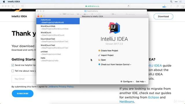The width and height of the screenshot is (185, 104).
Task: Click the Import Project icon
Action: [99, 55]
